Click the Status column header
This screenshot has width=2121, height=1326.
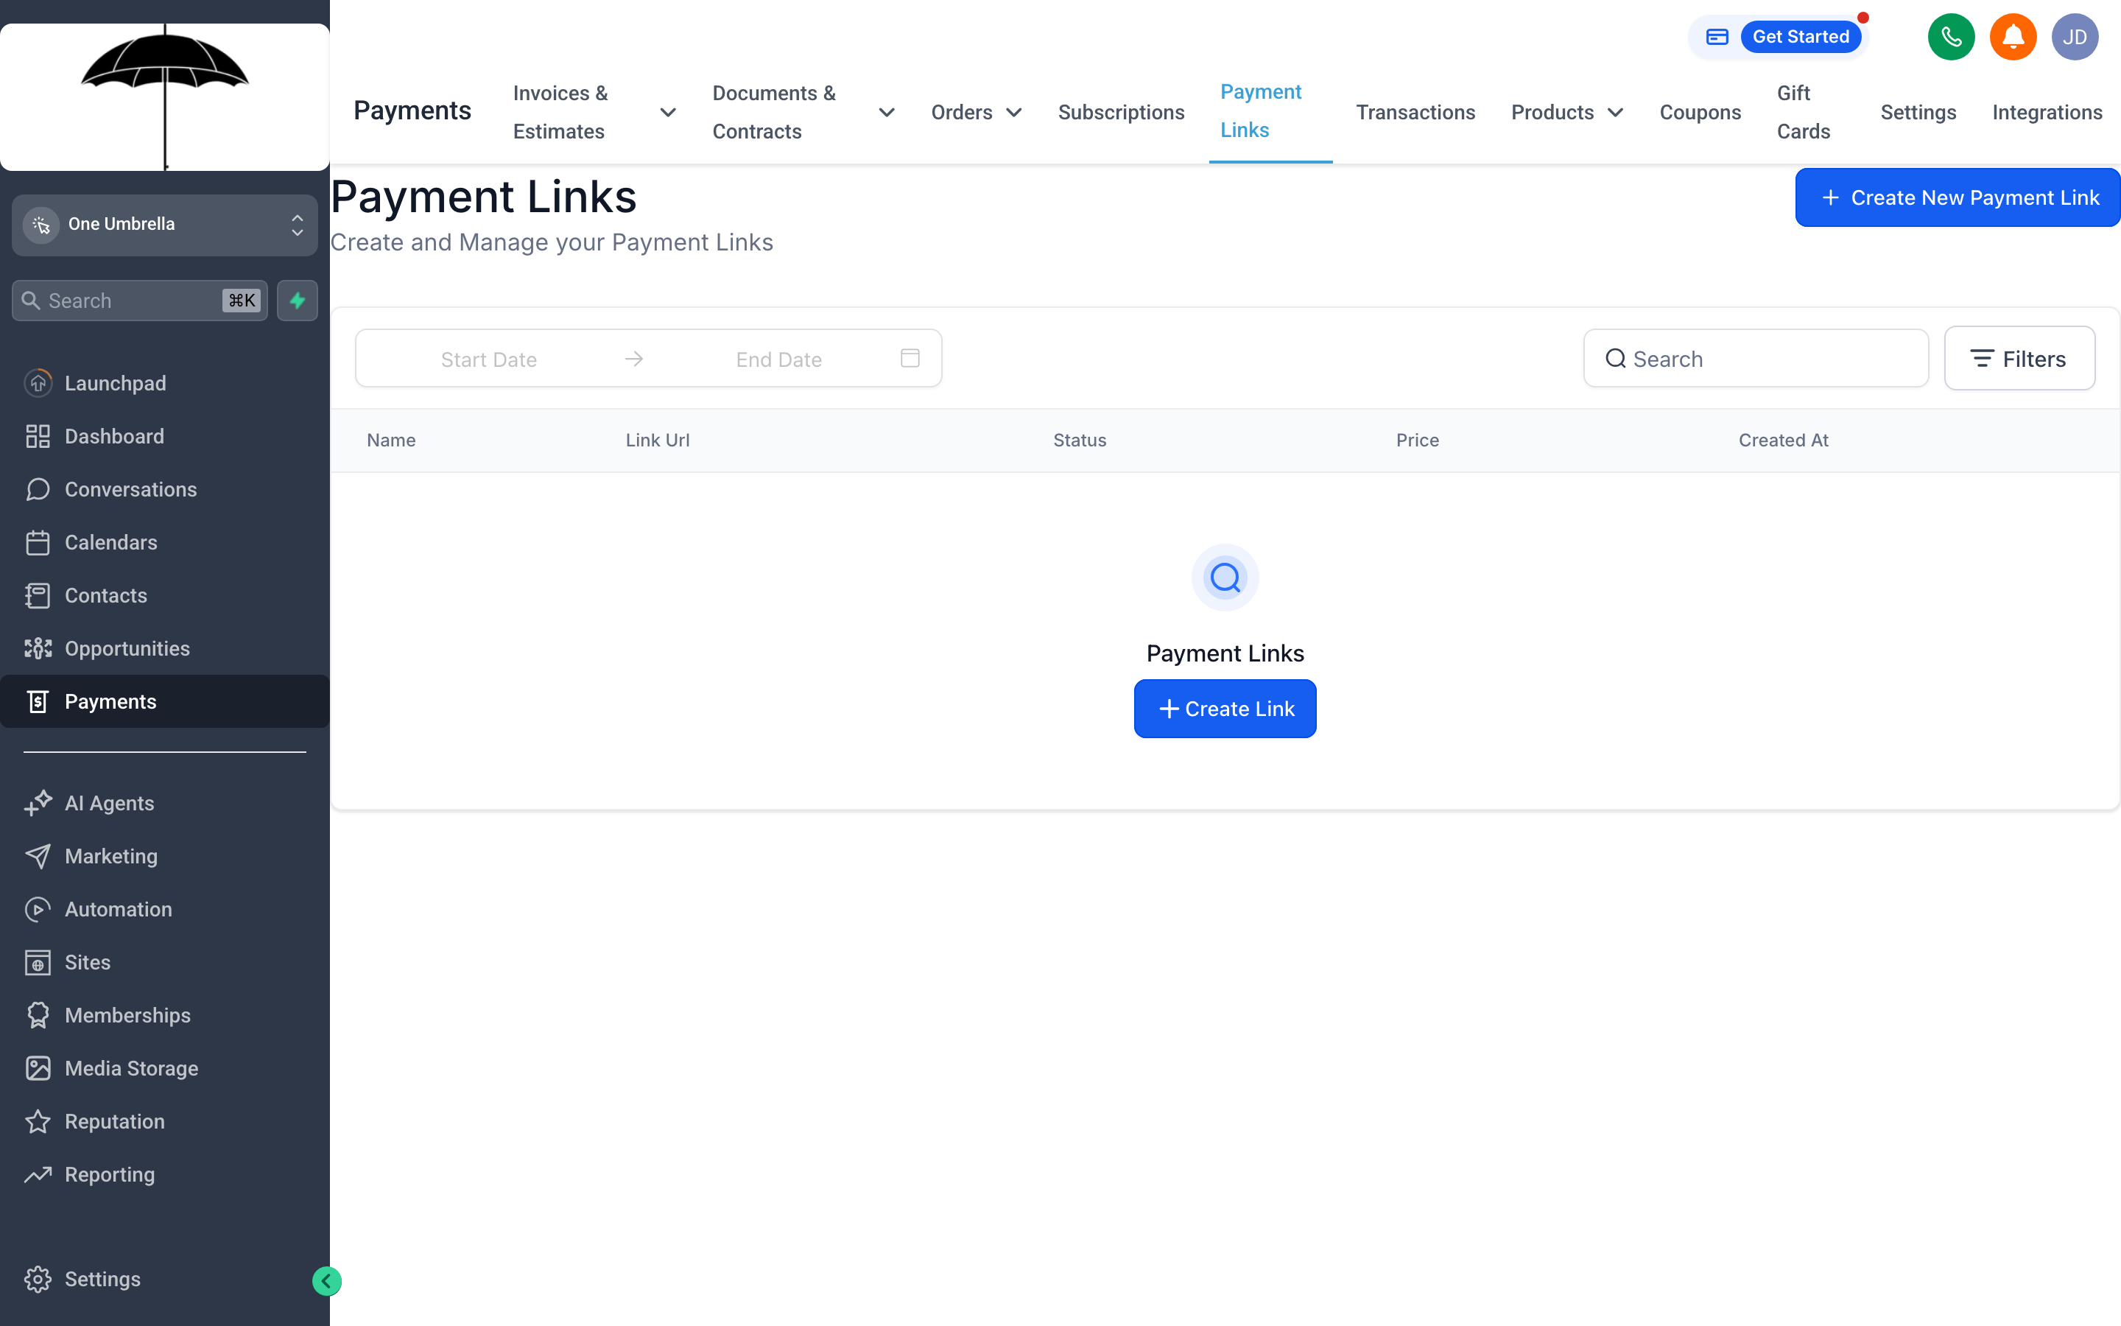click(x=1079, y=441)
